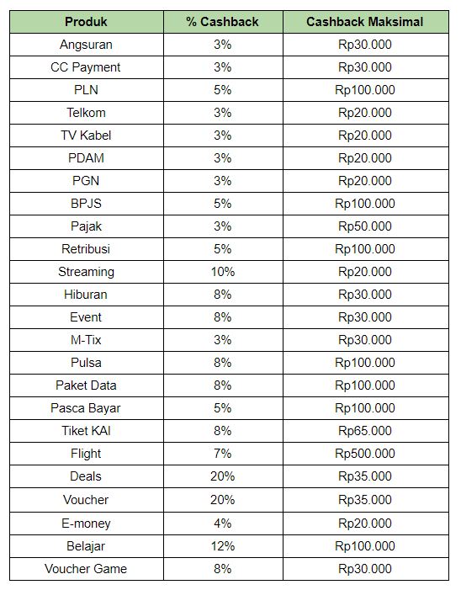Click the Voucher Game product cell
Image resolution: width=461 pixels, height=590 pixels.
[87, 569]
